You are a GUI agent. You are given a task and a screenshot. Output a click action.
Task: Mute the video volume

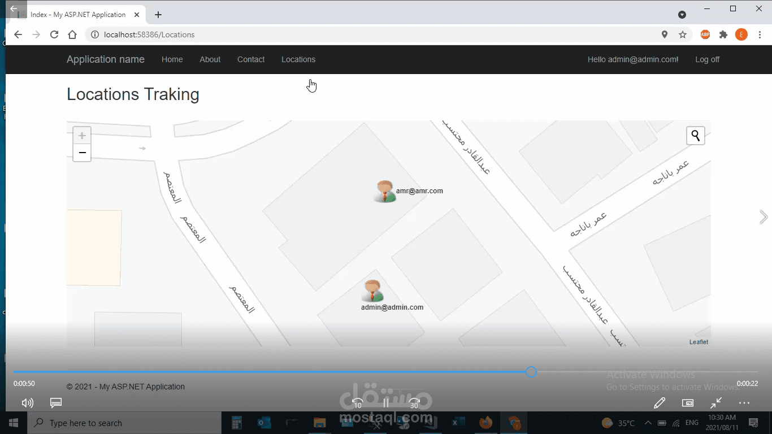point(27,403)
